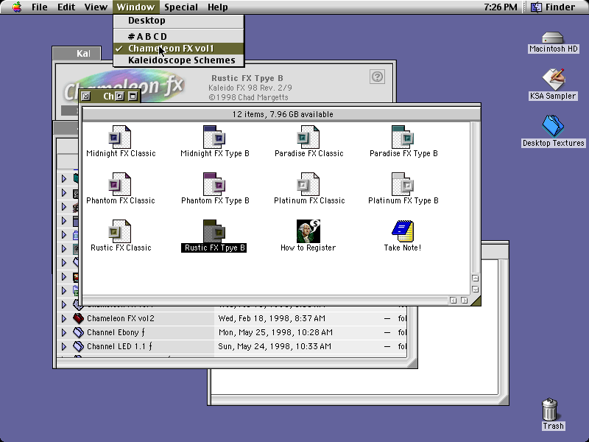Click the '©1998 Chad Margetts' copyright text
The height and width of the screenshot is (442, 589).
coord(248,97)
